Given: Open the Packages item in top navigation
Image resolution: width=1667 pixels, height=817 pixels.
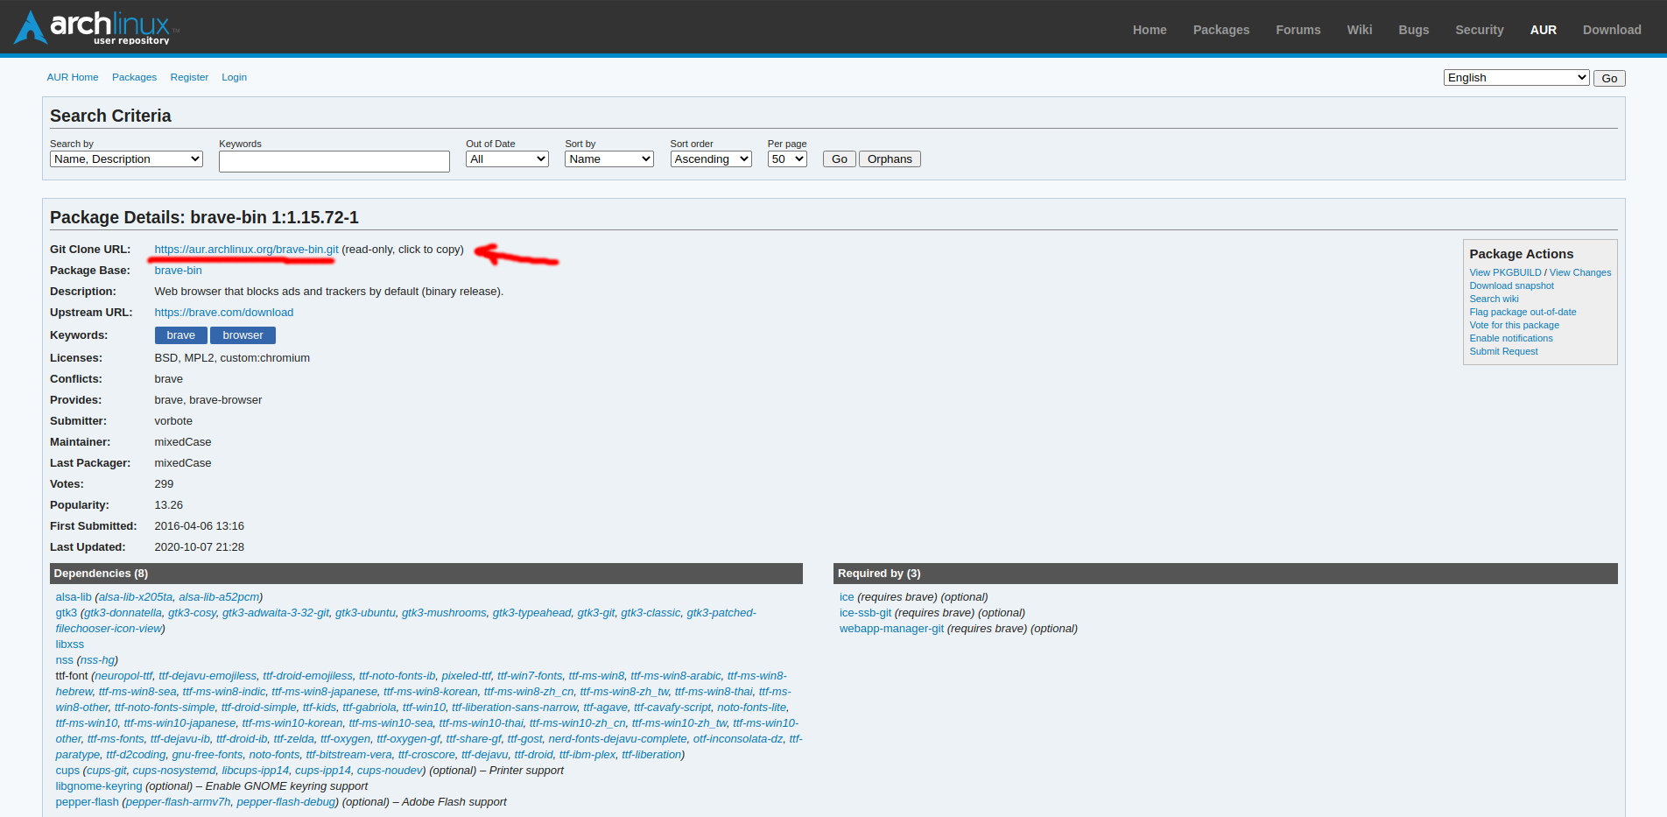Looking at the screenshot, I should click(1220, 30).
